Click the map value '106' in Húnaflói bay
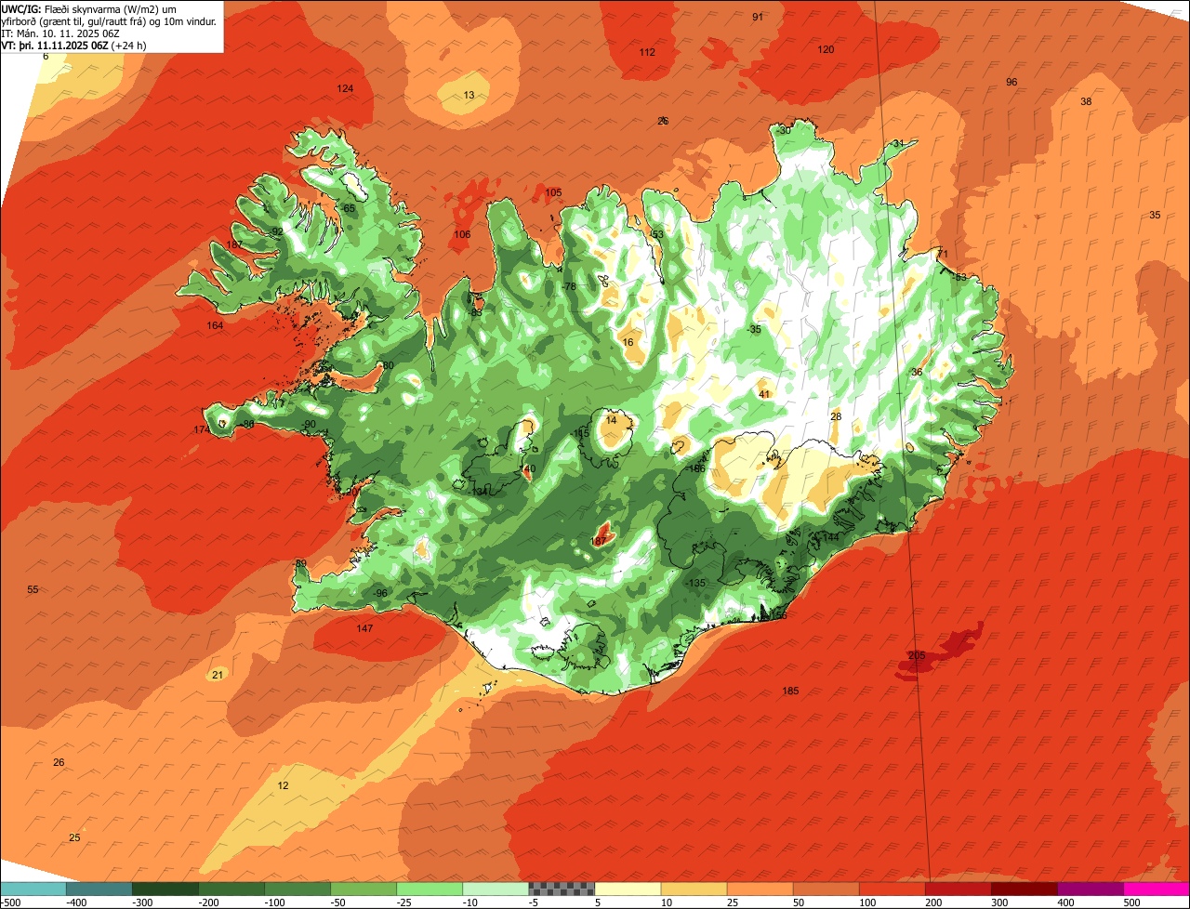1190x909 pixels. [462, 234]
